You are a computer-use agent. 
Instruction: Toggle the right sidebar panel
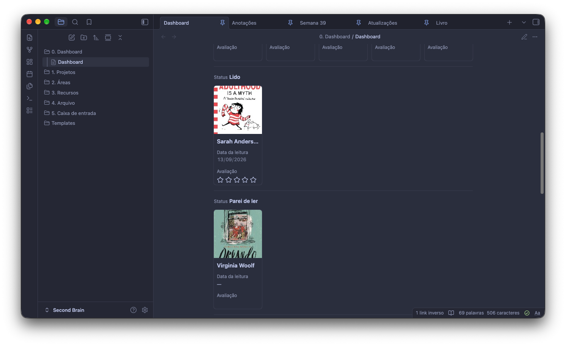536,22
